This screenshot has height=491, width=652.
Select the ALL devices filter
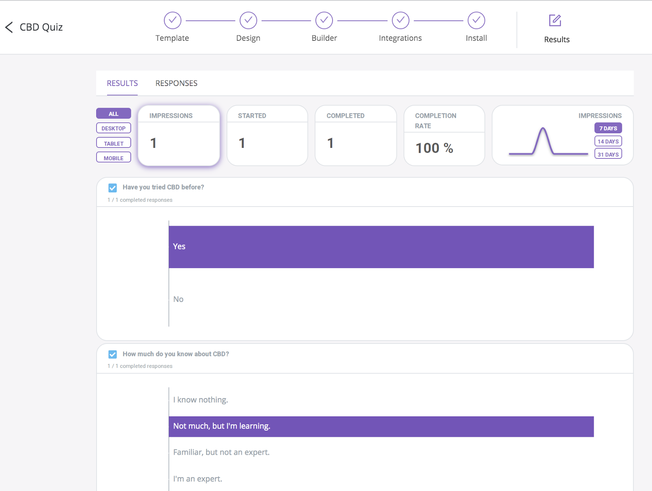pyautogui.click(x=114, y=113)
